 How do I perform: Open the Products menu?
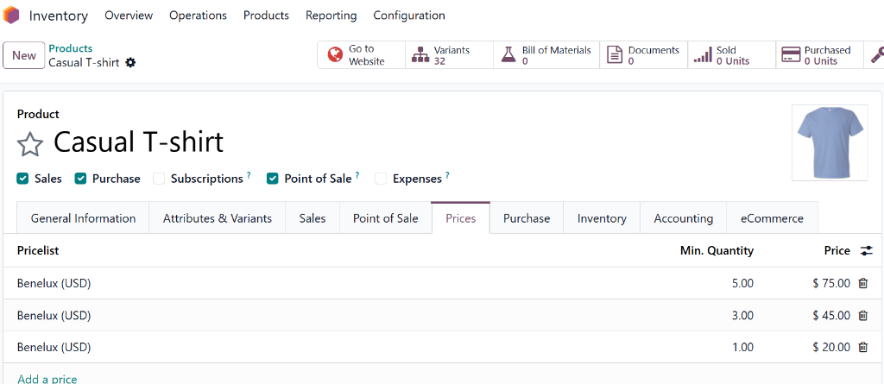click(266, 16)
